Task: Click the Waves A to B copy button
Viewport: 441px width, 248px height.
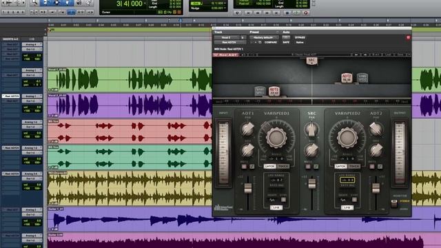Action: (x=376, y=55)
